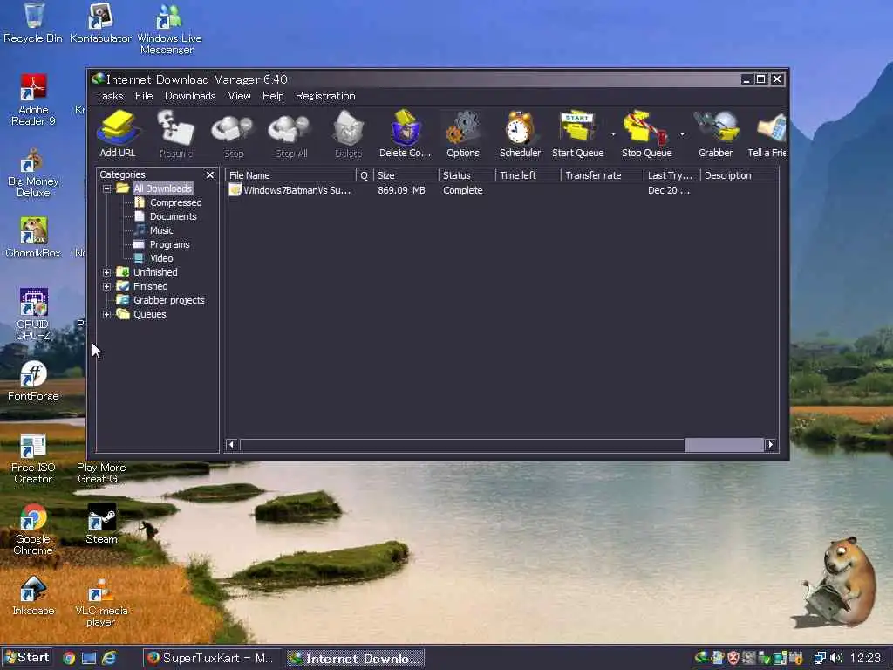Open the Big Money Deluxe desktop icon
The width and height of the screenshot is (893, 670).
(33, 172)
